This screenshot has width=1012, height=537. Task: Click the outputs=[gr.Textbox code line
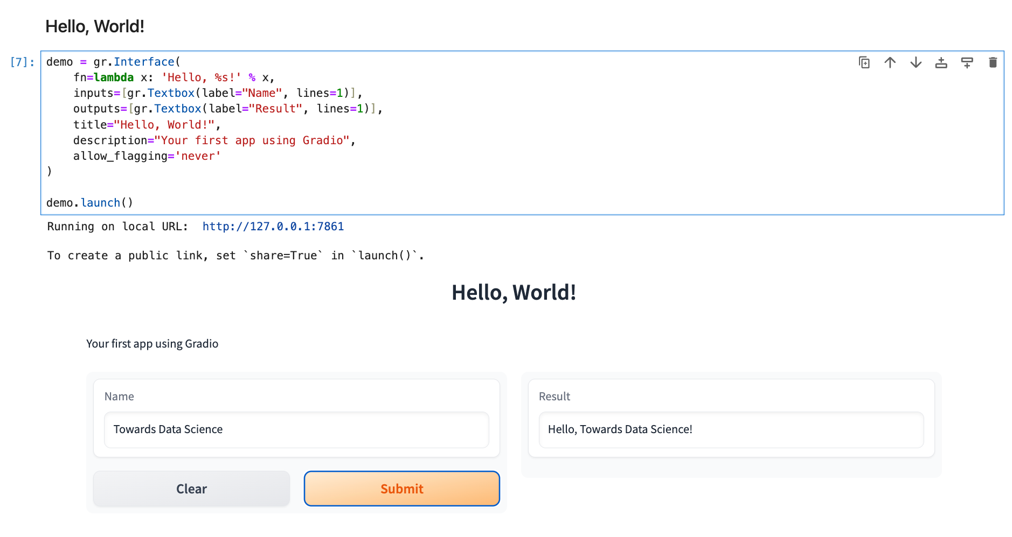click(228, 109)
